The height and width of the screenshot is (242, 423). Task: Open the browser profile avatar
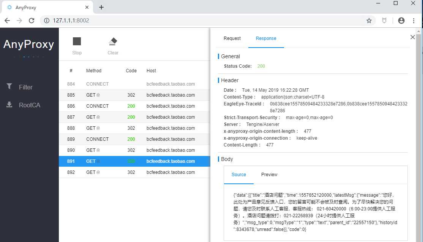[x=401, y=21]
